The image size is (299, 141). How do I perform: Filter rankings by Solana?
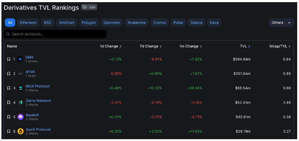point(196,23)
